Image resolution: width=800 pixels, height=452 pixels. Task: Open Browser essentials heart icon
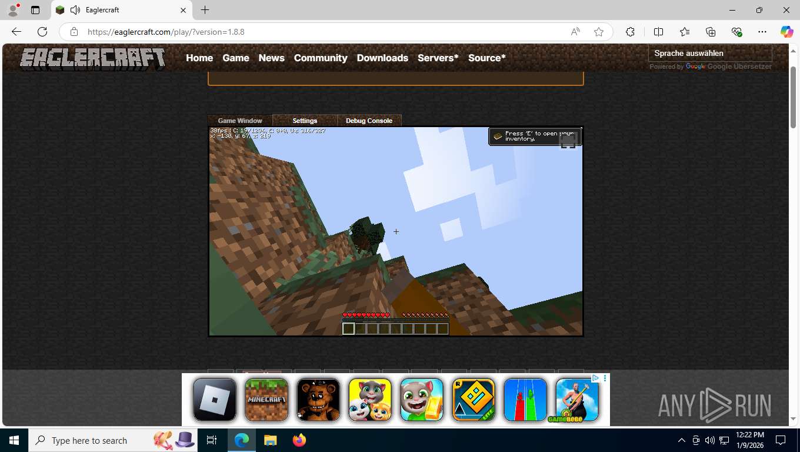pyautogui.click(x=736, y=32)
